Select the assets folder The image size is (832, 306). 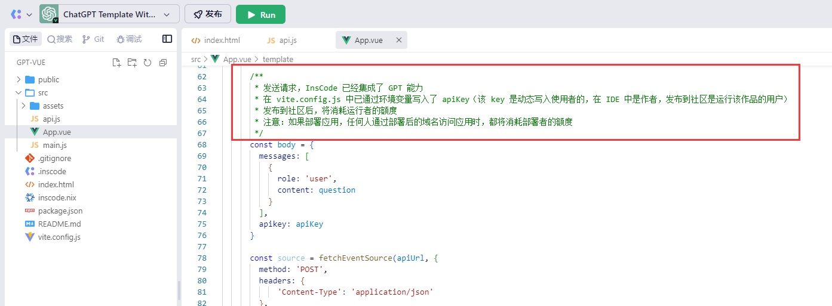[91, 106]
